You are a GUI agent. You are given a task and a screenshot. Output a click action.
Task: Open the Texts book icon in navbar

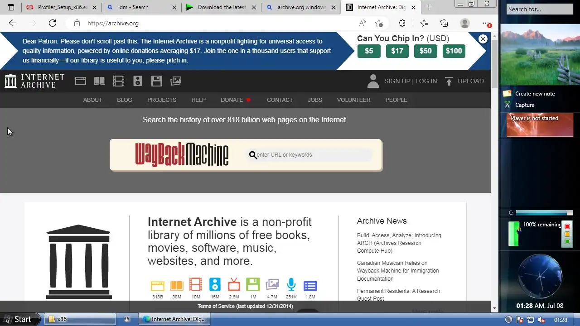[100, 81]
